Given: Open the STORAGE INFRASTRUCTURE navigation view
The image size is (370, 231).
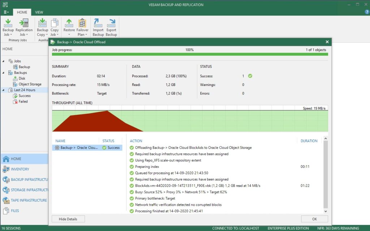Looking at the screenshot, I should 24,190.
